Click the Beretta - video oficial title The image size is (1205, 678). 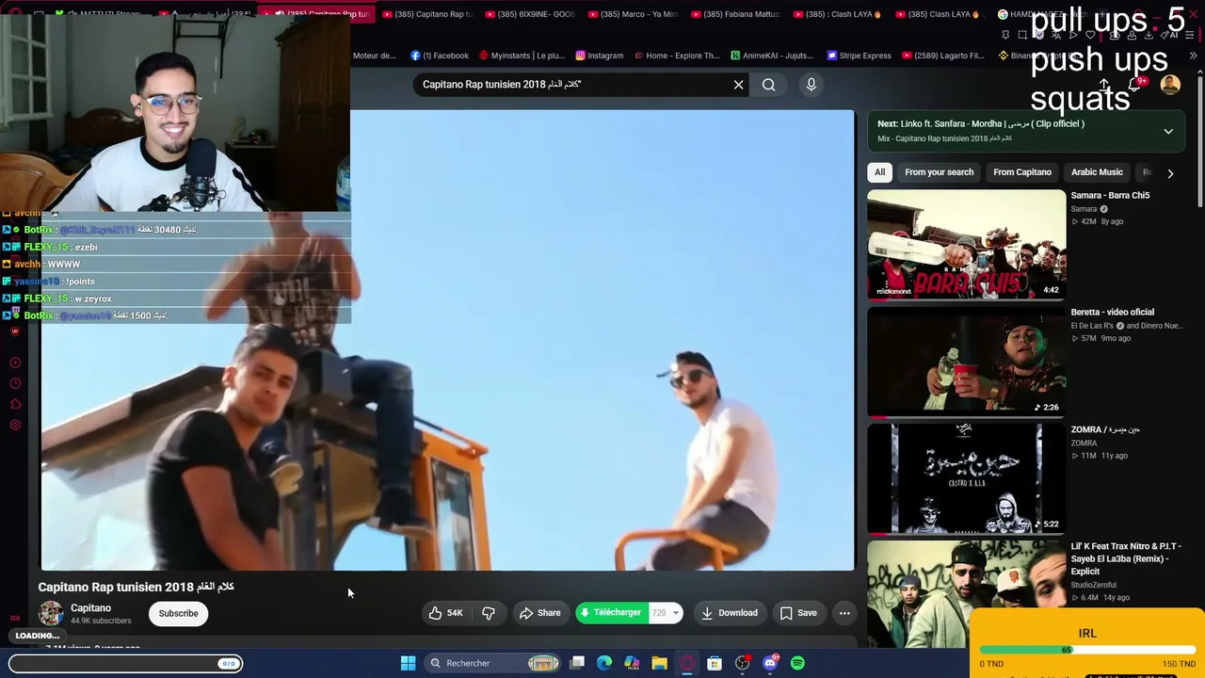(1112, 313)
